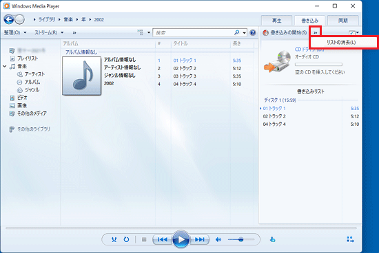Click 2002 in the breadcrumb
This screenshot has height=253, width=379.
coord(99,19)
